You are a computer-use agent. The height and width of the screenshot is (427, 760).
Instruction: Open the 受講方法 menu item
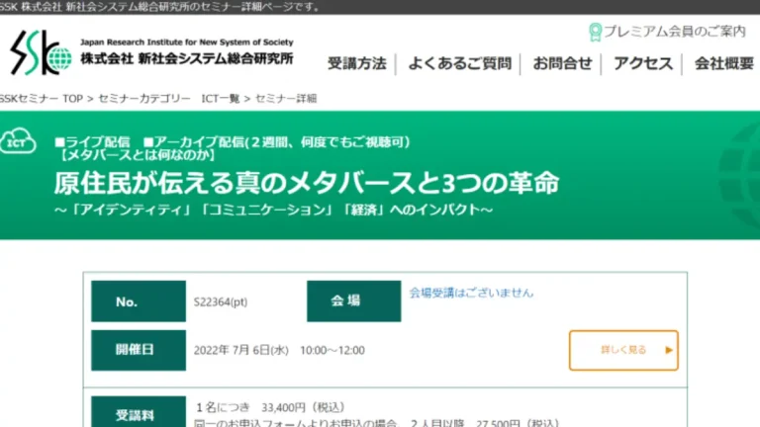point(356,64)
